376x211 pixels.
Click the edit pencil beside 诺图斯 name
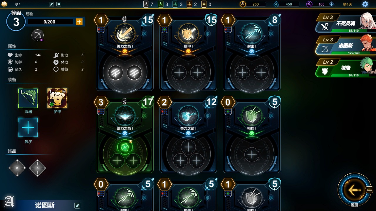coord(77,206)
